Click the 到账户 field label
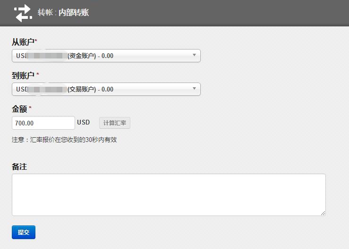This screenshot has width=349, height=249. (x=23, y=75)
